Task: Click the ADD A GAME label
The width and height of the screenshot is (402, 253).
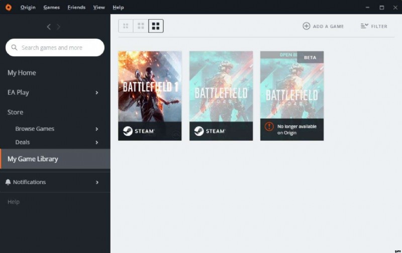Action: tap(328, 27)
